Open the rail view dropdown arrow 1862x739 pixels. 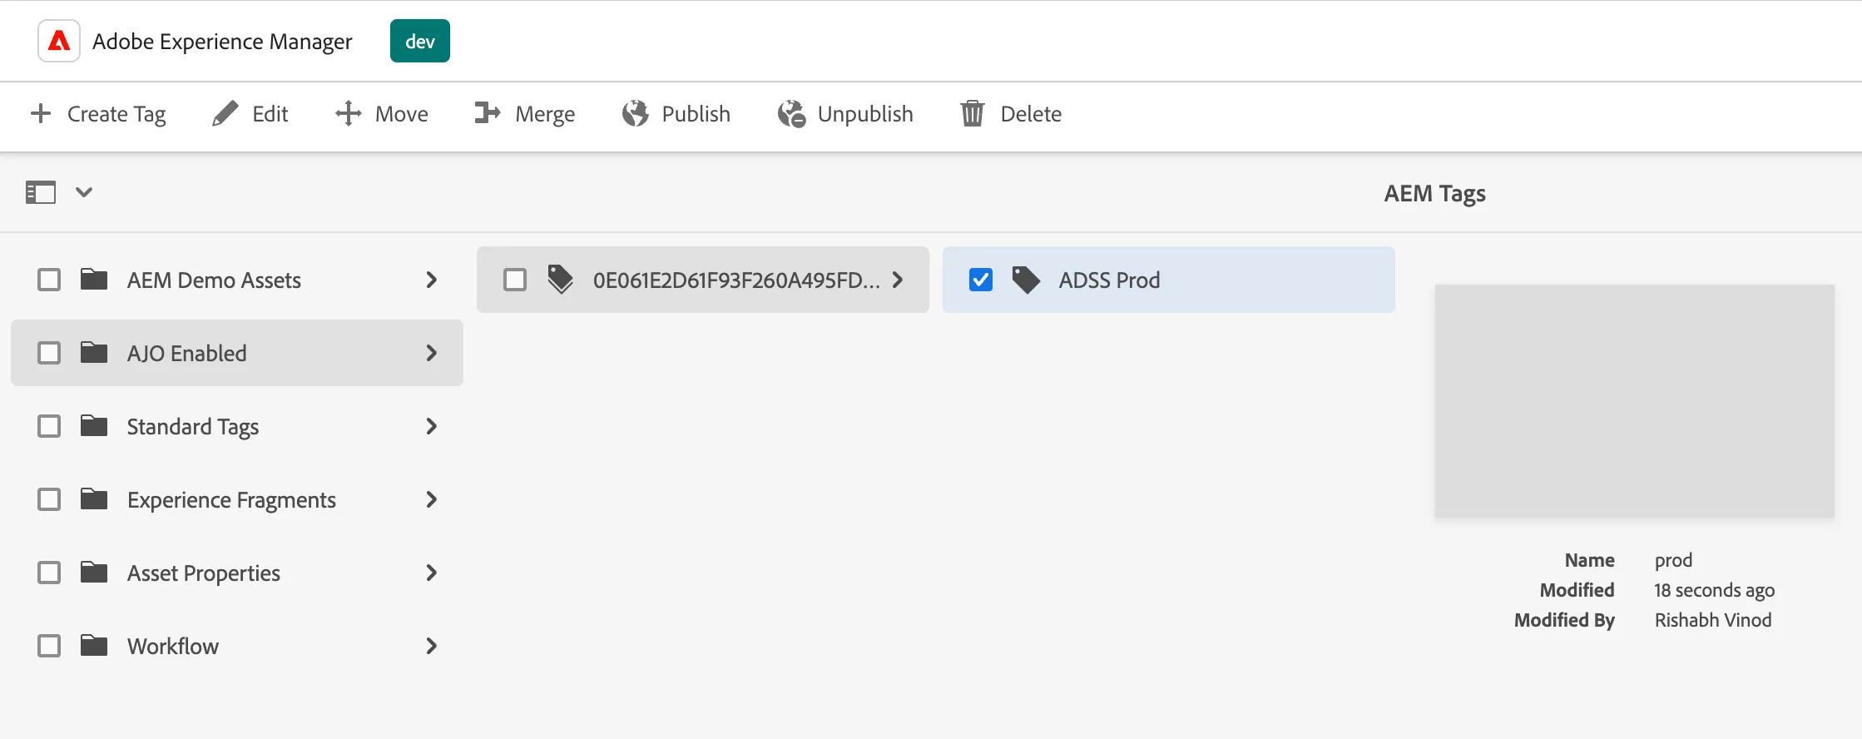point(84,192)
